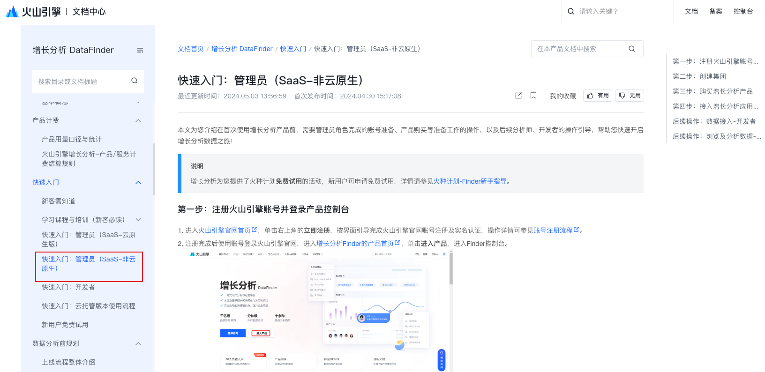765x372 pixels.
Task: Click the sidebar search magnifier icon
Action: (135, 81)
